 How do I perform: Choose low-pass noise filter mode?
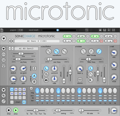pos(83,51)
